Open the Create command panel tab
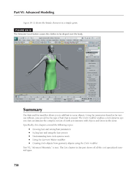The image size is (137, 173). pyautogui.click(x=86, y=45)
